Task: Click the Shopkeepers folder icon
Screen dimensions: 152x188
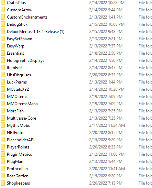Action: click(3, 183)
